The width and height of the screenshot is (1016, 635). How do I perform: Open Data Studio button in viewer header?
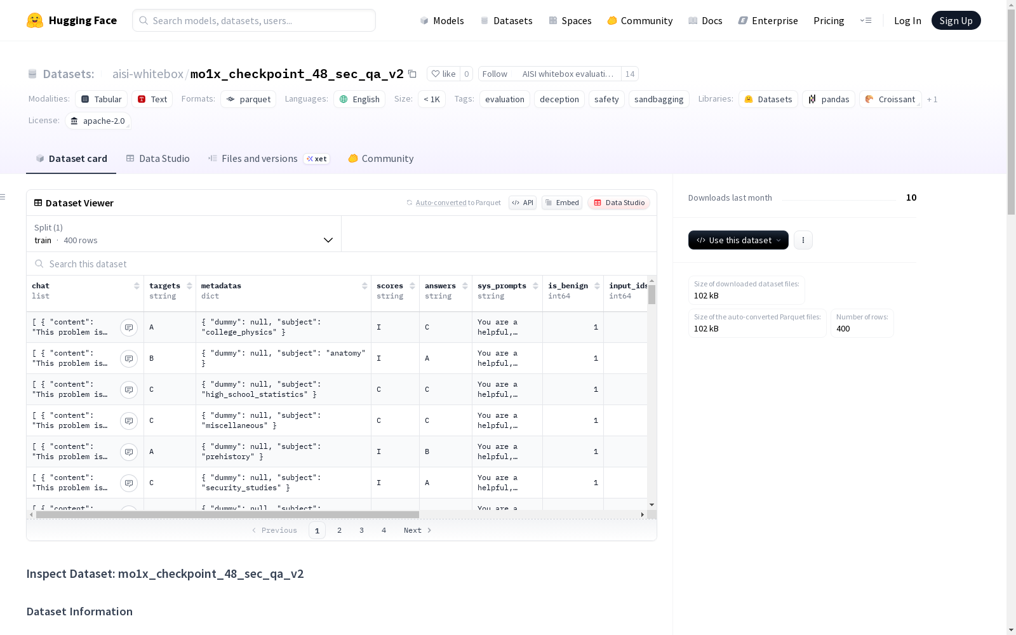pos(619,203)
